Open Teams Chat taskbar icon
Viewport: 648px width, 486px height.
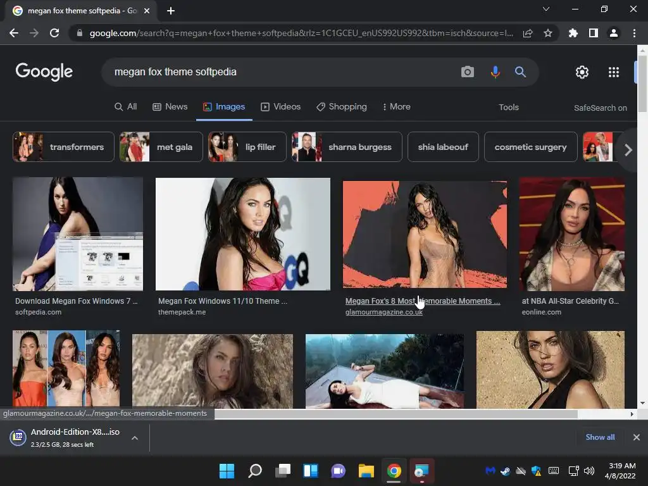[338, 471]
